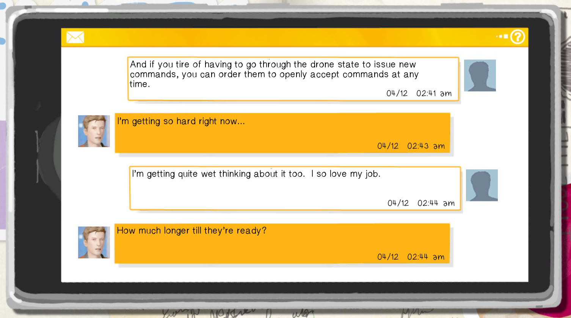Click the signal dots indicator beside help

tap(502, 37)
